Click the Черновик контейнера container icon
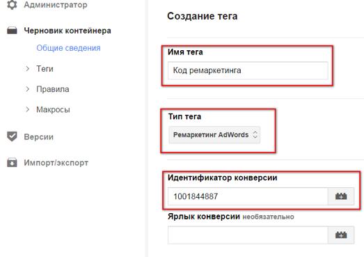Viewport: 364px width, 257px height. pyautogui.click(x=12, y=31)
